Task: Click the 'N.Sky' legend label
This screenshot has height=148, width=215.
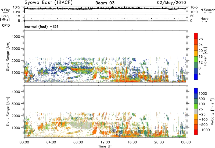Action: [x=5, y=10]
